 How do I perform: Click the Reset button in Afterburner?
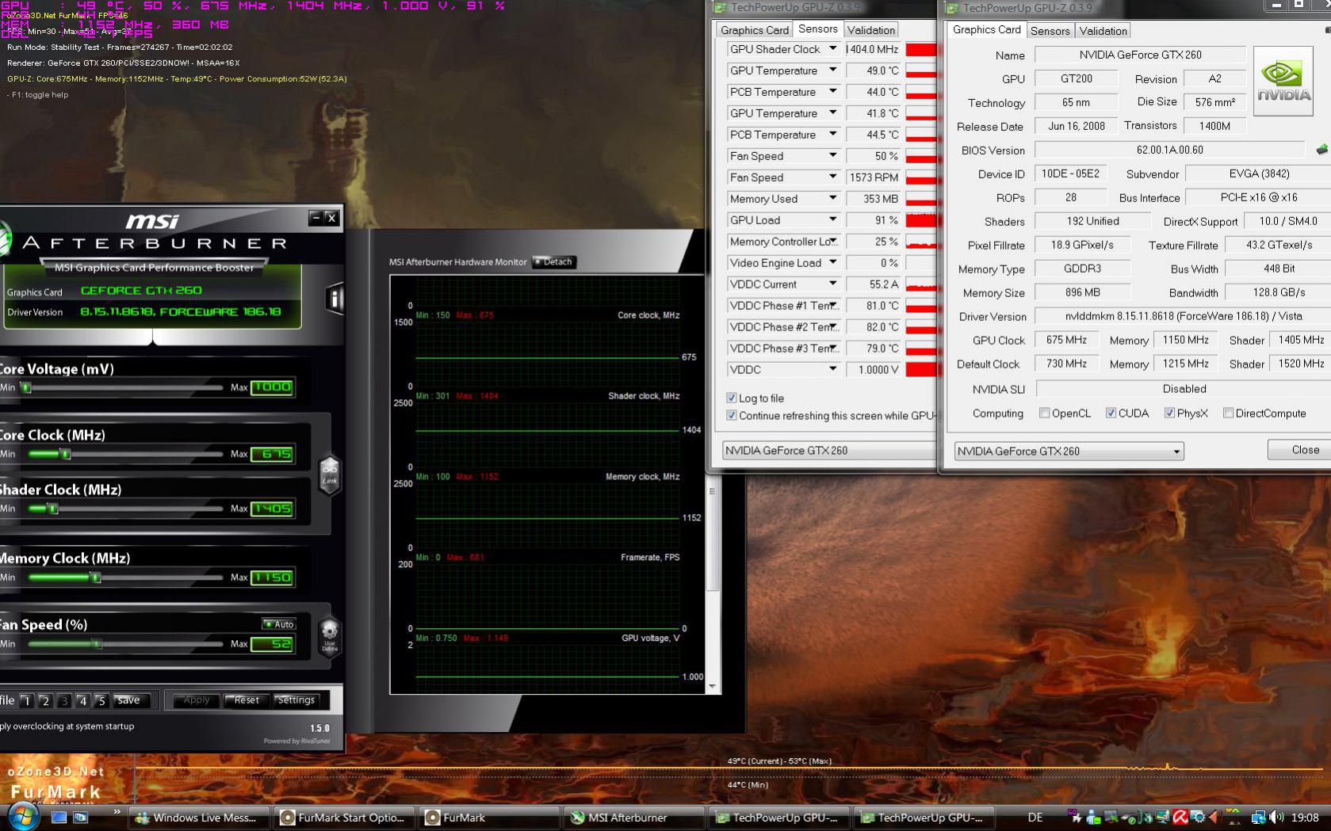coord(246,700)
